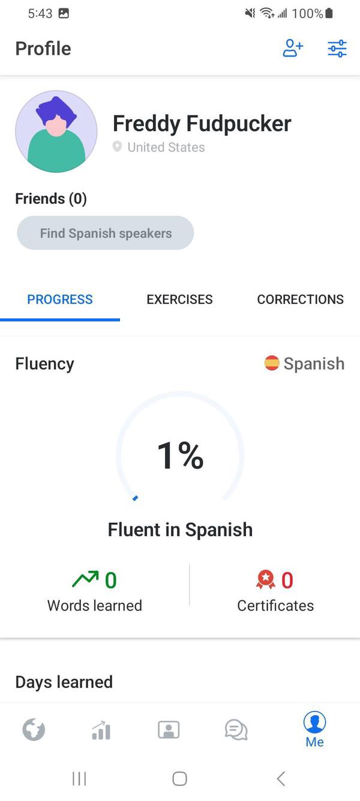The height and width of the screenshot is (801, 360).
Task: Tap the red Certificates ribbon icon
Action: [265, 580]
